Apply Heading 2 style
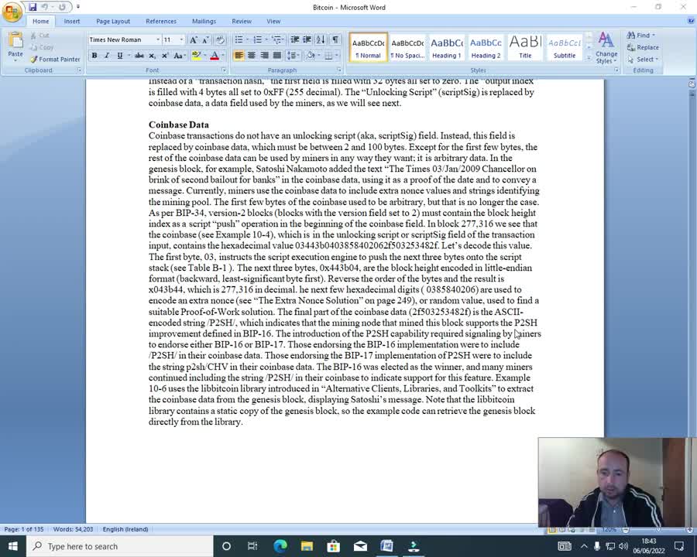The width and height of the screenshot is (697, 557). (486, 47)
